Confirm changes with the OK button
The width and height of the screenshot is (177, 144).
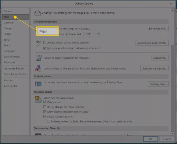[150, 139]
